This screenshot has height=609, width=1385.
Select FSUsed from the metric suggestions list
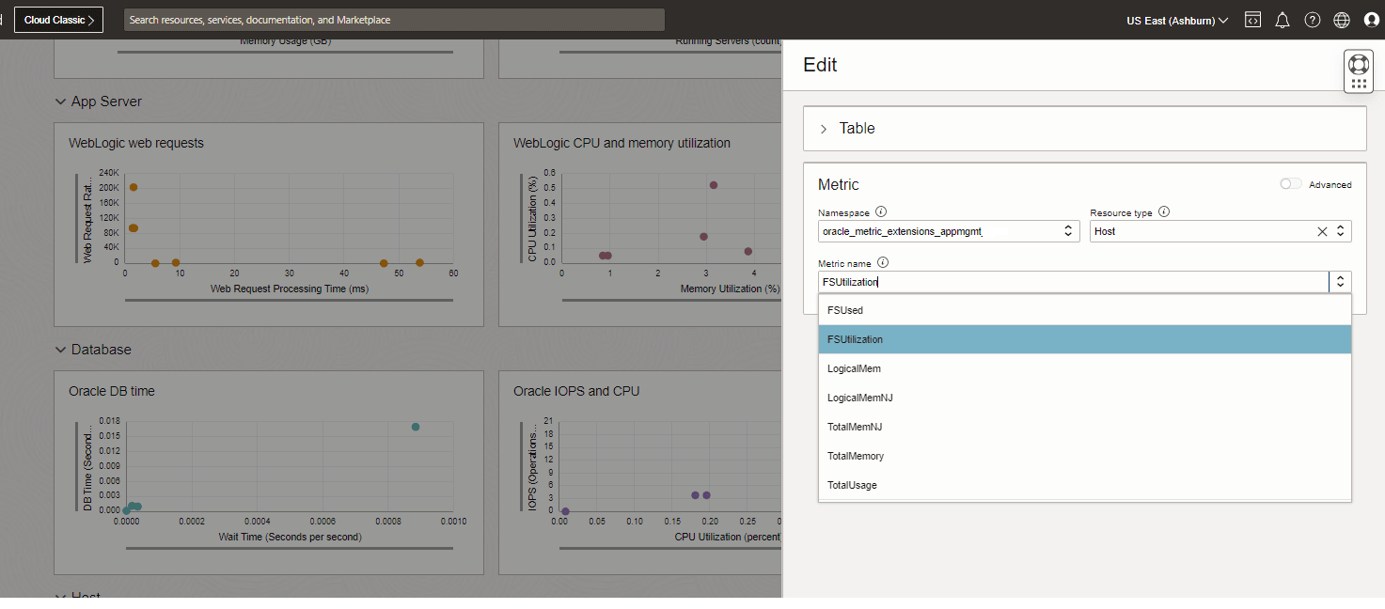pyautogui.click(x=844, y=309)
